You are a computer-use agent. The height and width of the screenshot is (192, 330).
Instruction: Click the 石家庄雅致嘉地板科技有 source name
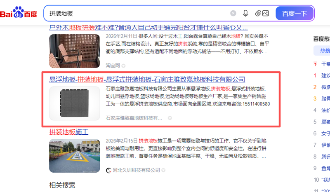click(x=134, y=118)
